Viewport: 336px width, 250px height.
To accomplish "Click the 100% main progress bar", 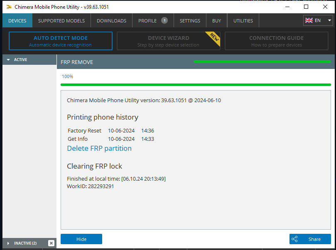I will click(x=196, y=85).
